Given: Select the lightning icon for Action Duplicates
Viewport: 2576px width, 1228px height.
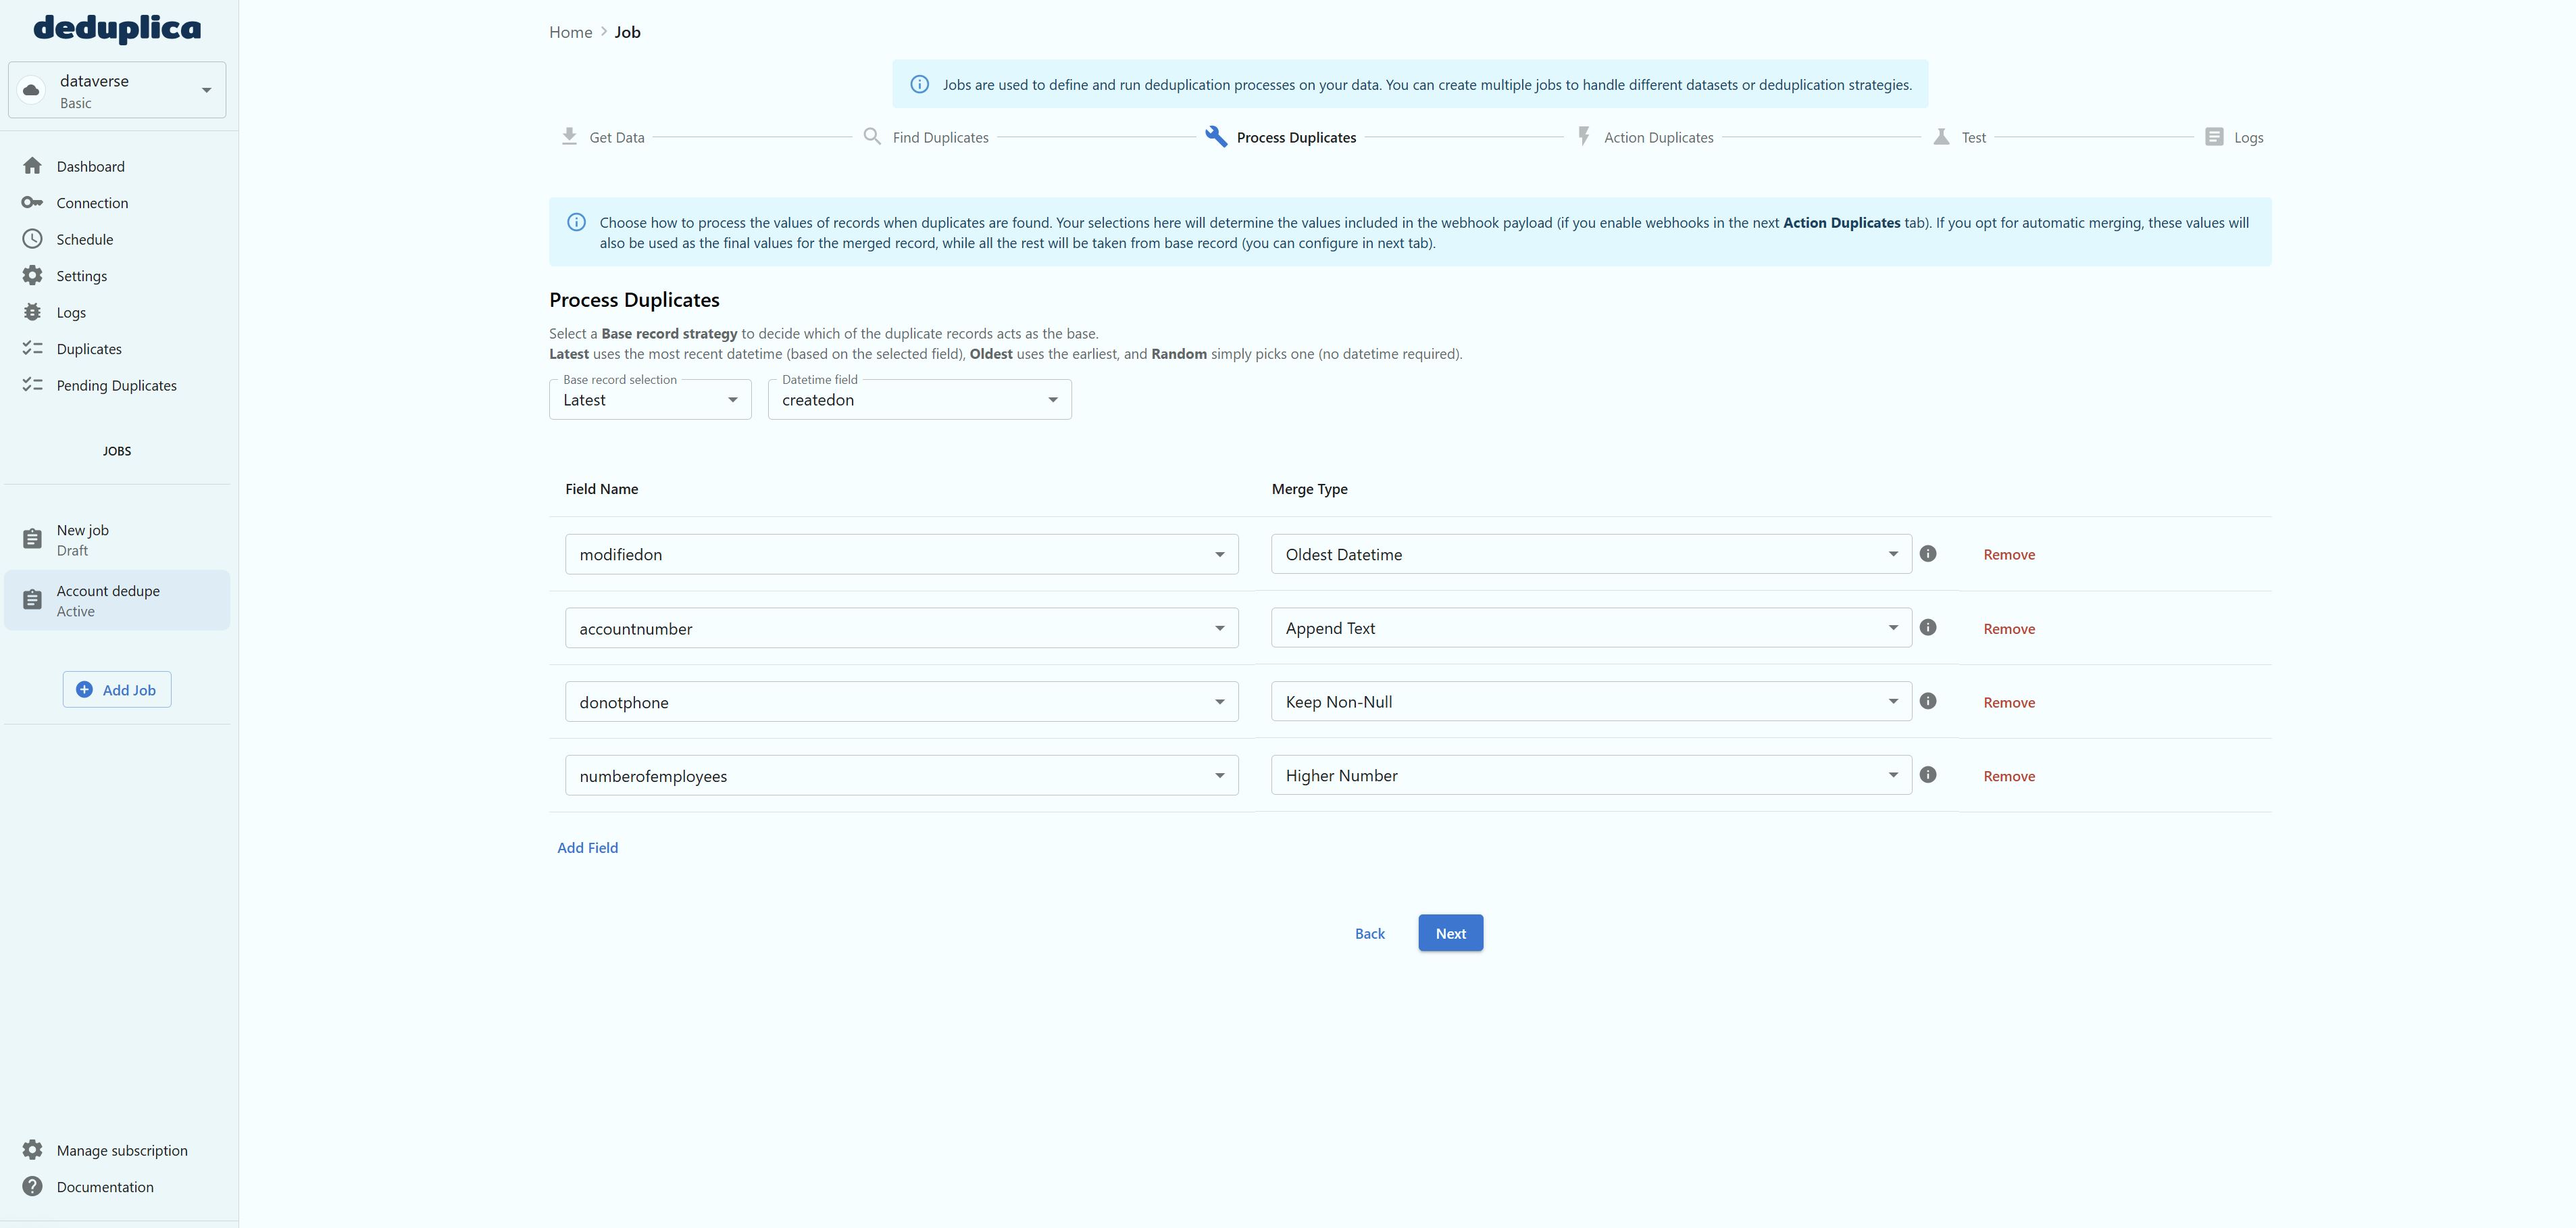Looking at the screenshot, I should click(x=1584, y=136).
